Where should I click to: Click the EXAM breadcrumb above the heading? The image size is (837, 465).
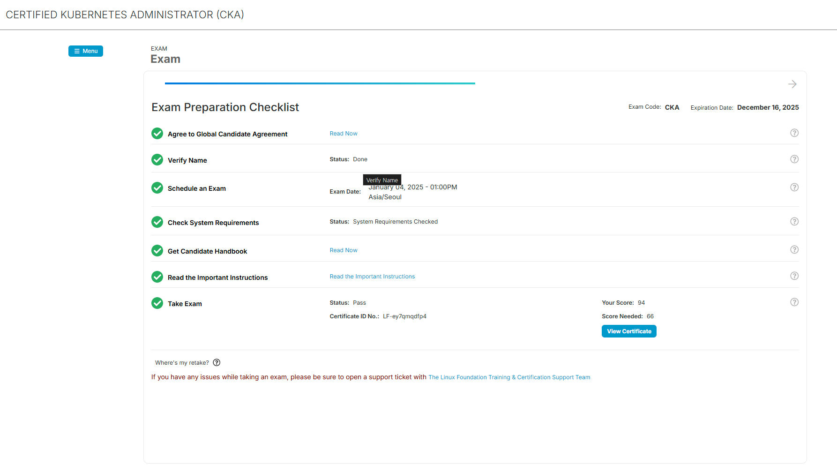[x=159, y=49]
